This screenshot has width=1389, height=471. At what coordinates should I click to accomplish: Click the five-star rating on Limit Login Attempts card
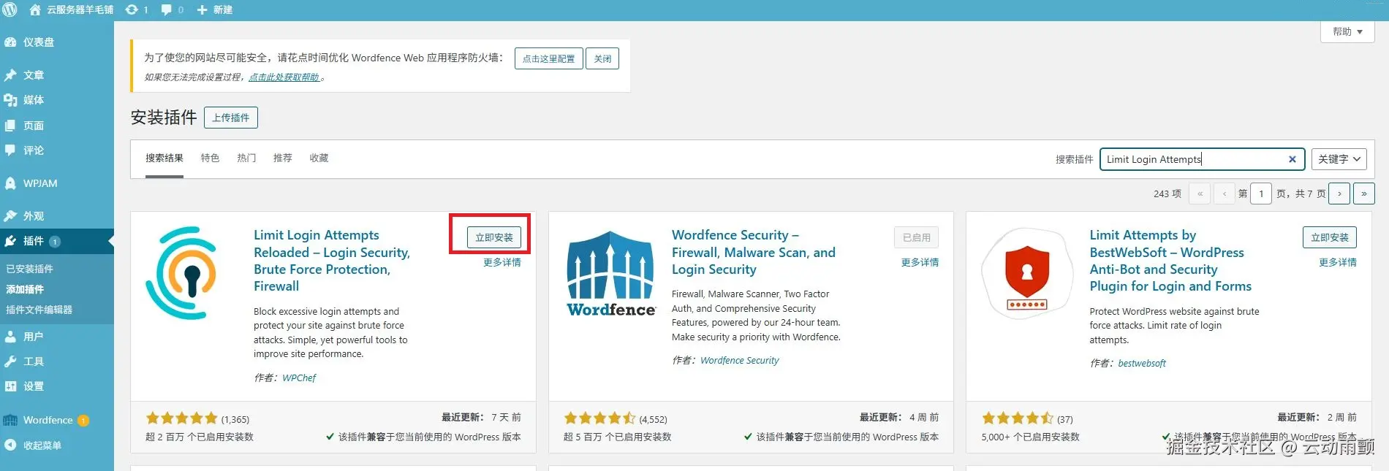[x=182, y=418]
